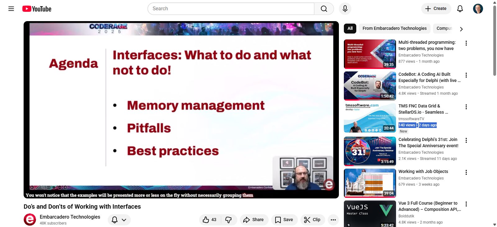Screen dimensions: 497x227
Task: Open the tmssoftwareTV channel link
Action: coord(411,119)
